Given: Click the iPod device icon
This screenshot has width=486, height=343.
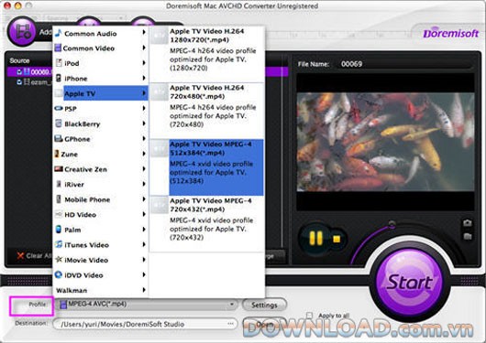Looking at the screenshot, I should 59,63.
